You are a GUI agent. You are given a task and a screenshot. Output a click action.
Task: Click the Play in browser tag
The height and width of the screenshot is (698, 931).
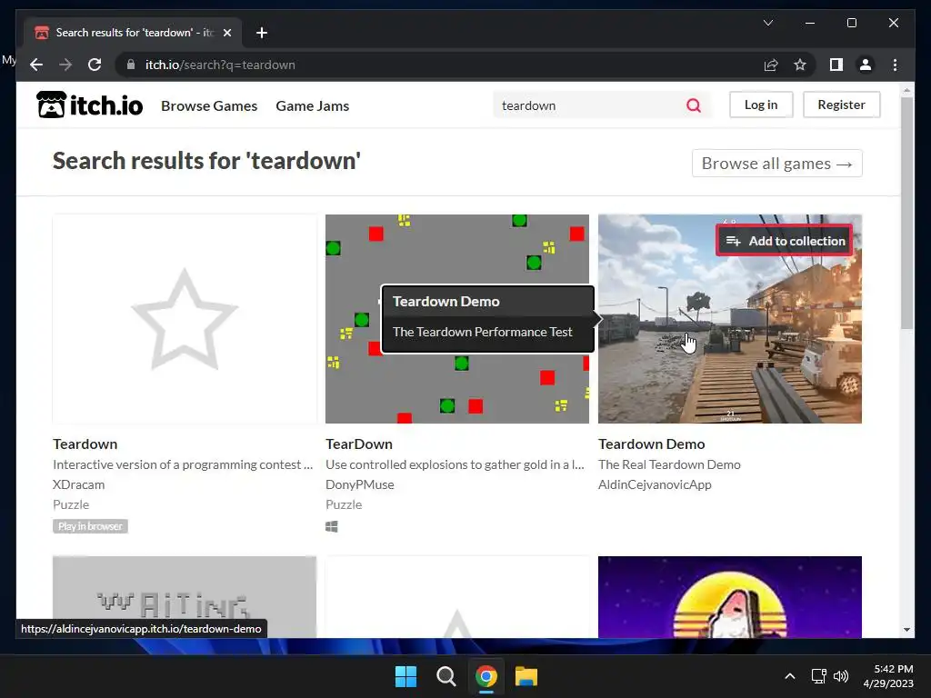pyautogui.click(x=90, y=526)
